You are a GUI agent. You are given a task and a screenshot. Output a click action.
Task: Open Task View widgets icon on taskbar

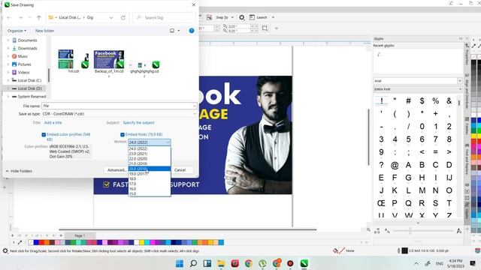click(207, 263)
